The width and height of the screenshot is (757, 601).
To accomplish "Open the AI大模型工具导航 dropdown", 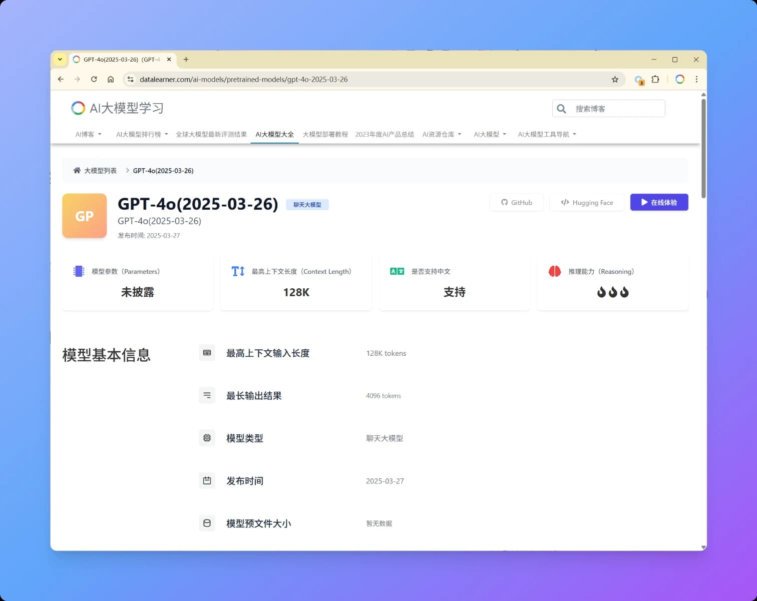I will click(x=547, y=134).
